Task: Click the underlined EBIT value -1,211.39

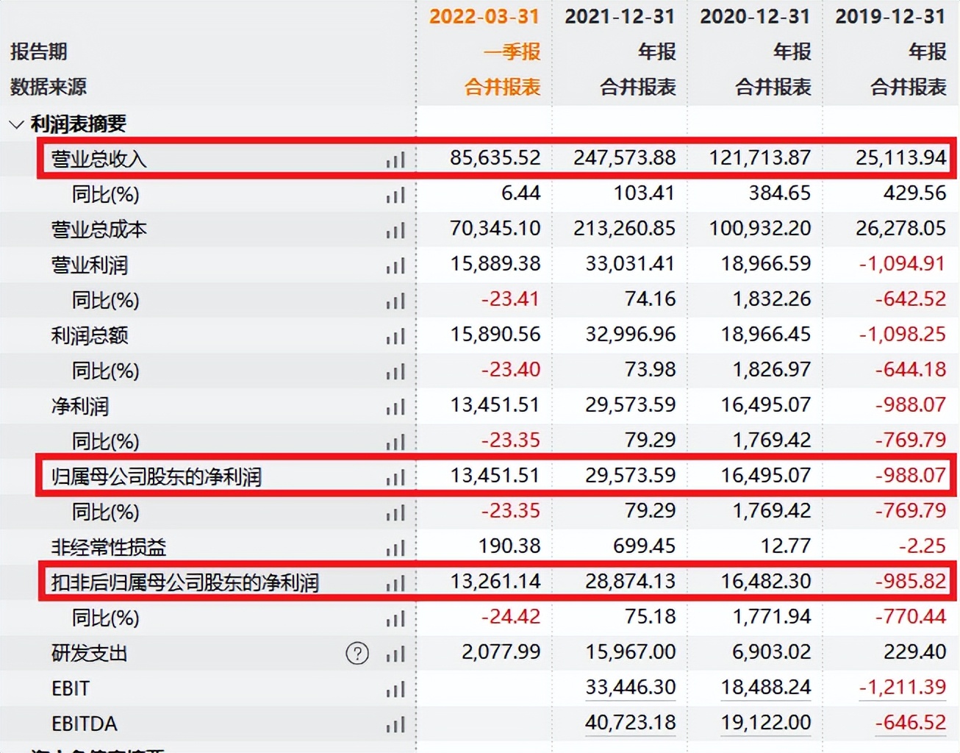Action: 902,688
